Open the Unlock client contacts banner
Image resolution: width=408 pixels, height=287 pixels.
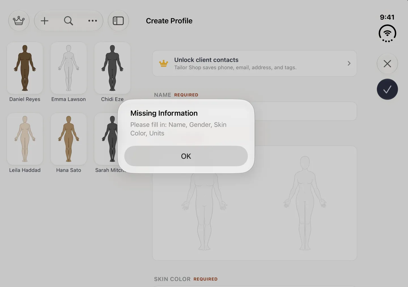click(x=254, y=63)
